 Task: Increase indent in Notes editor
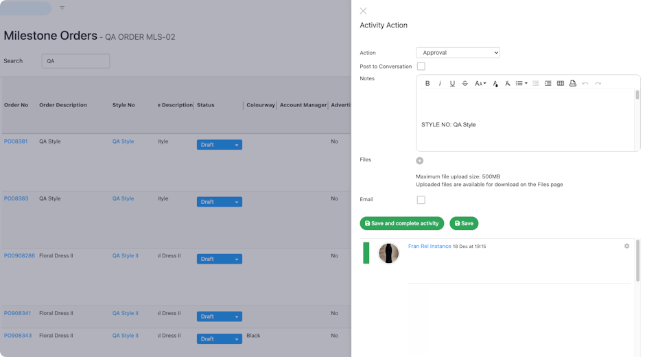[548, 83]
